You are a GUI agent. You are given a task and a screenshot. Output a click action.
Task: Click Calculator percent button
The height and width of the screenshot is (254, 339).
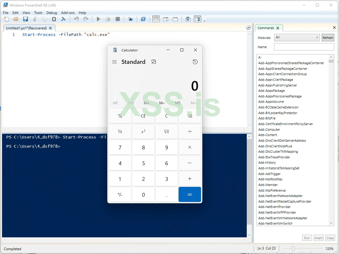[120, 116]
